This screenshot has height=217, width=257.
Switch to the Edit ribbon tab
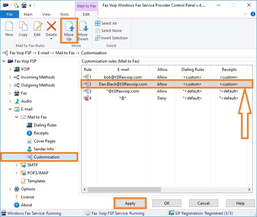coord(86,14)
